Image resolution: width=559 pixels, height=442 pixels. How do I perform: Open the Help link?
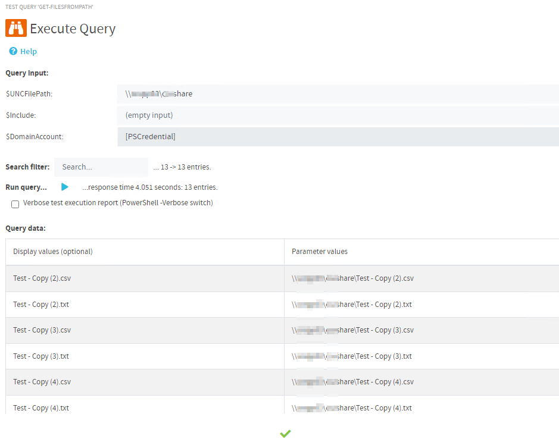click(x=27, y=51)
